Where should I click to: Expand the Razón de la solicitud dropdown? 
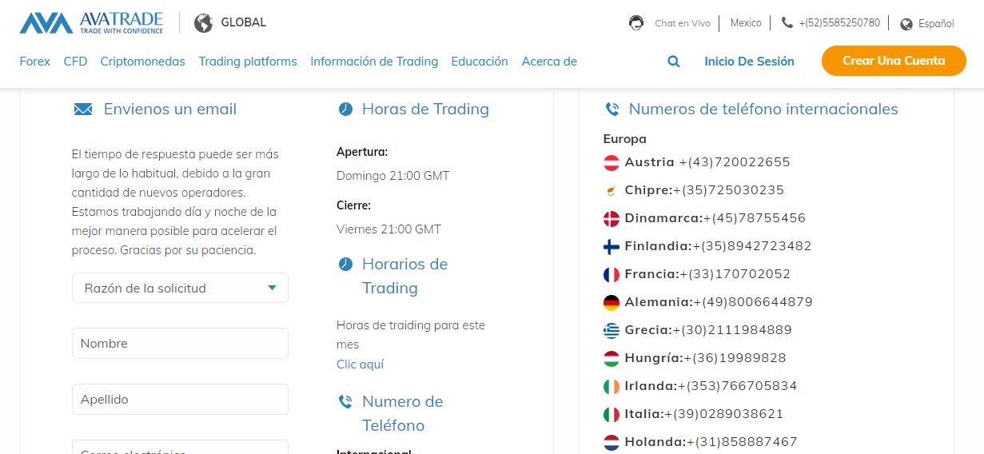point(180,288)
